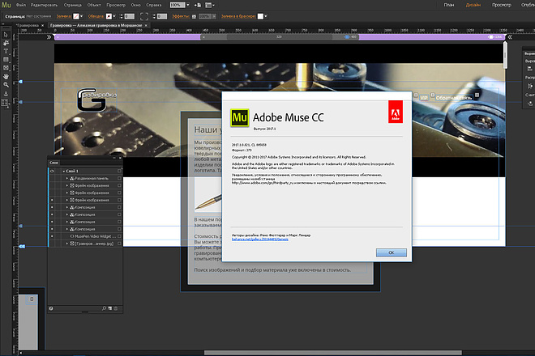
Task: Open the Обводка stroke dropdown arrow
Action: click(114, 16)
